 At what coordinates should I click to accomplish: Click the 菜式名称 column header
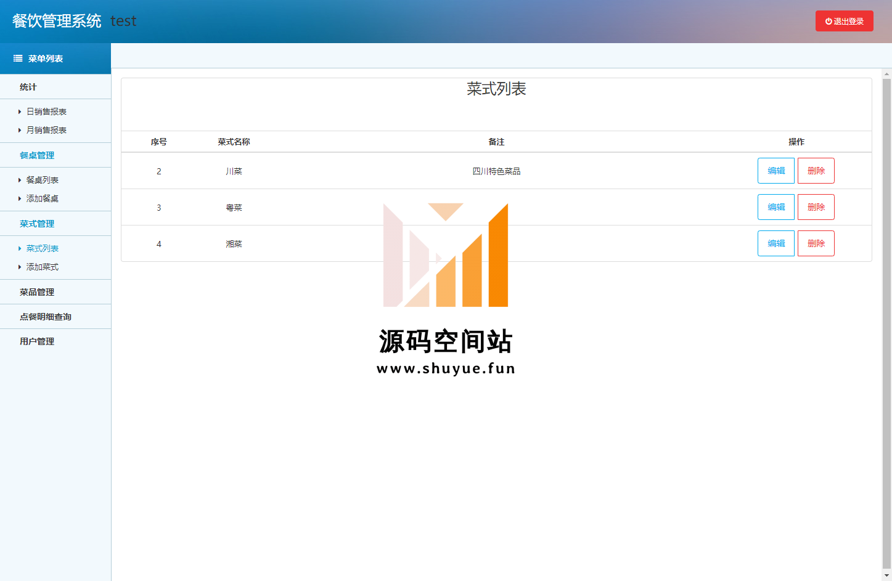(234, 142)
